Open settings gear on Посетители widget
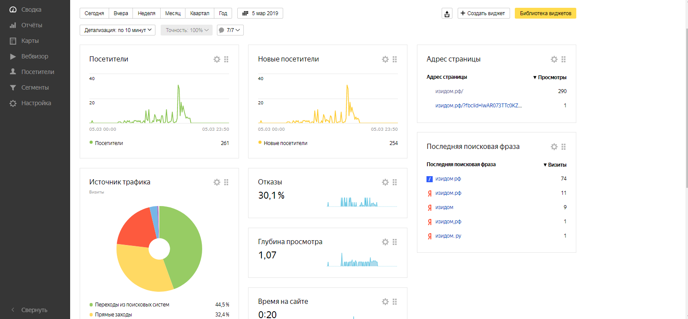The height and width of the screenshot is (319, 688). (217, 59)
